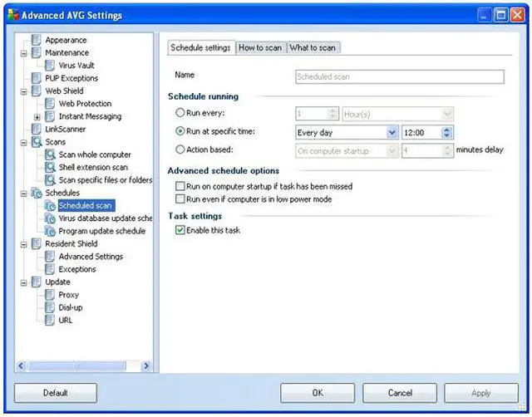This screenshot has width=532, height=417.
Task: Click the Run every number spinner
Action: (x=332, y=115)
